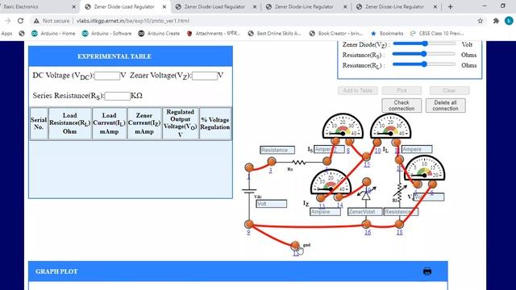The width and height of the screenshot is (516, 290).
Task: Click Add to Table button
Action: pos(358,90)
